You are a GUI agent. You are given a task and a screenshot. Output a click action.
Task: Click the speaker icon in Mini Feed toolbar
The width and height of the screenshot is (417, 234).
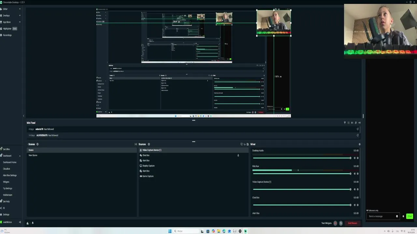pyautogui.click(x=359, y=123)
